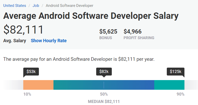
Task: Click the 50% percentile label
Action: (x=104, y=94)
